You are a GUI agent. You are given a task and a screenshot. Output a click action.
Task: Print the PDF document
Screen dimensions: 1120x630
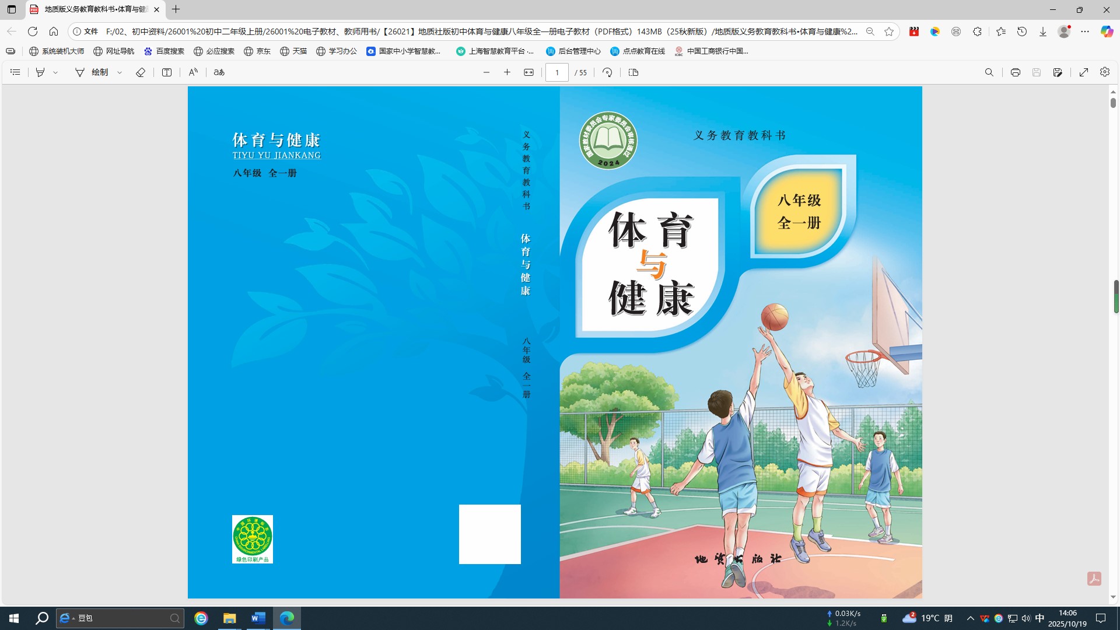pos(1015,72)
